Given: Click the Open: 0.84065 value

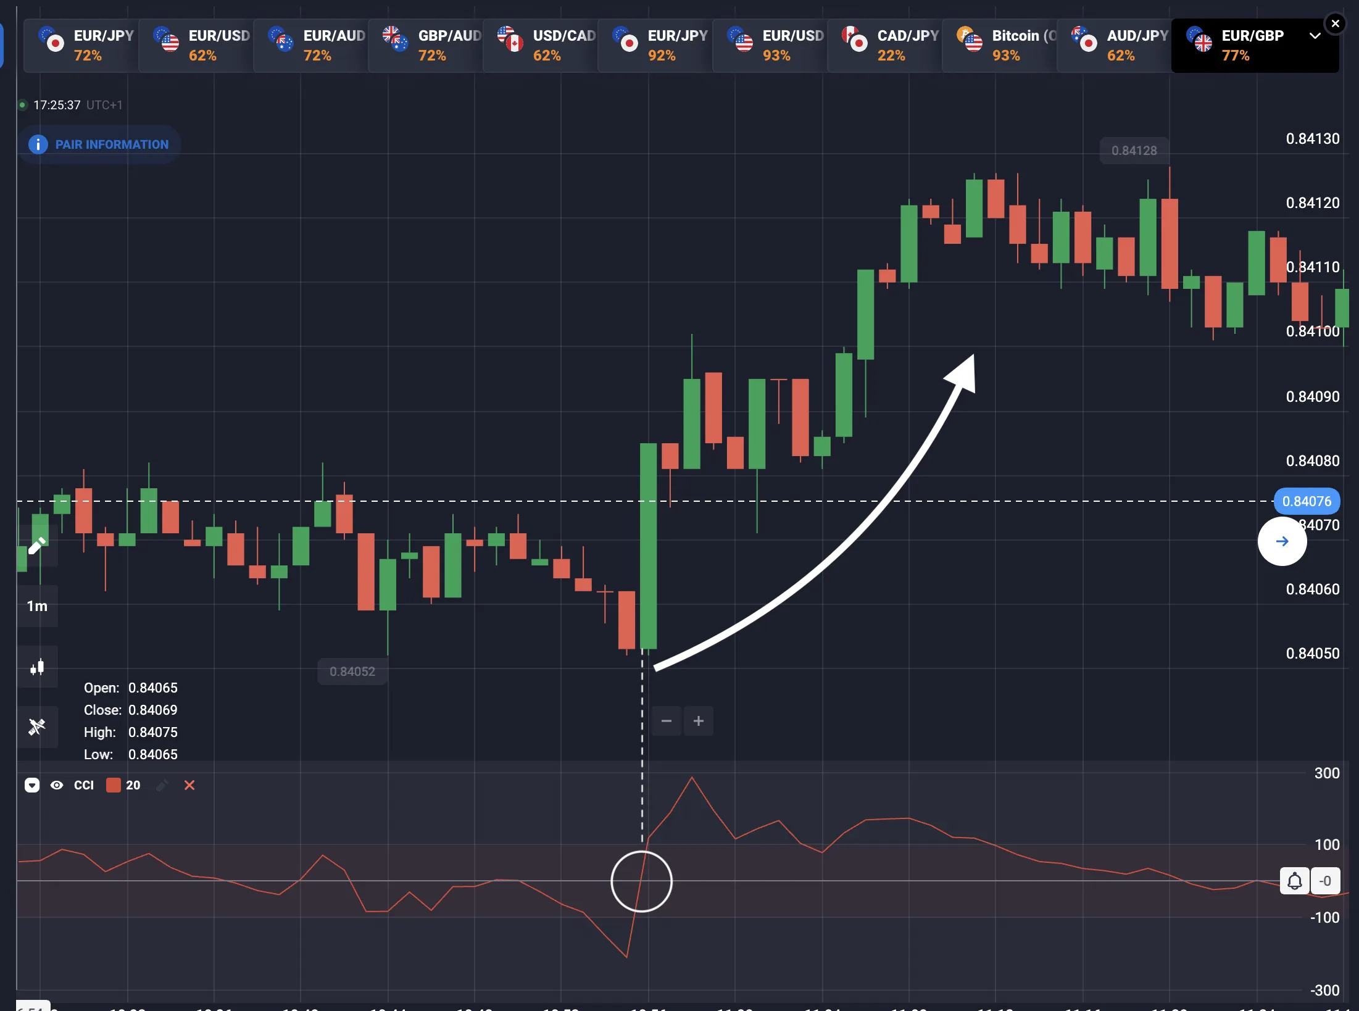Looking at the screenshot, I should 152,688.
